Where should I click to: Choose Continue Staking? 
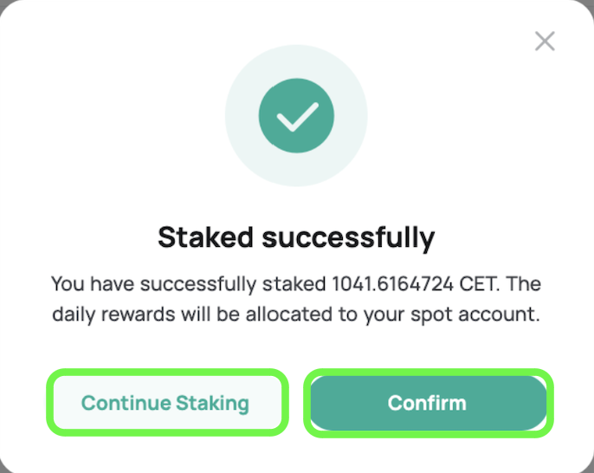click(167, 403)
